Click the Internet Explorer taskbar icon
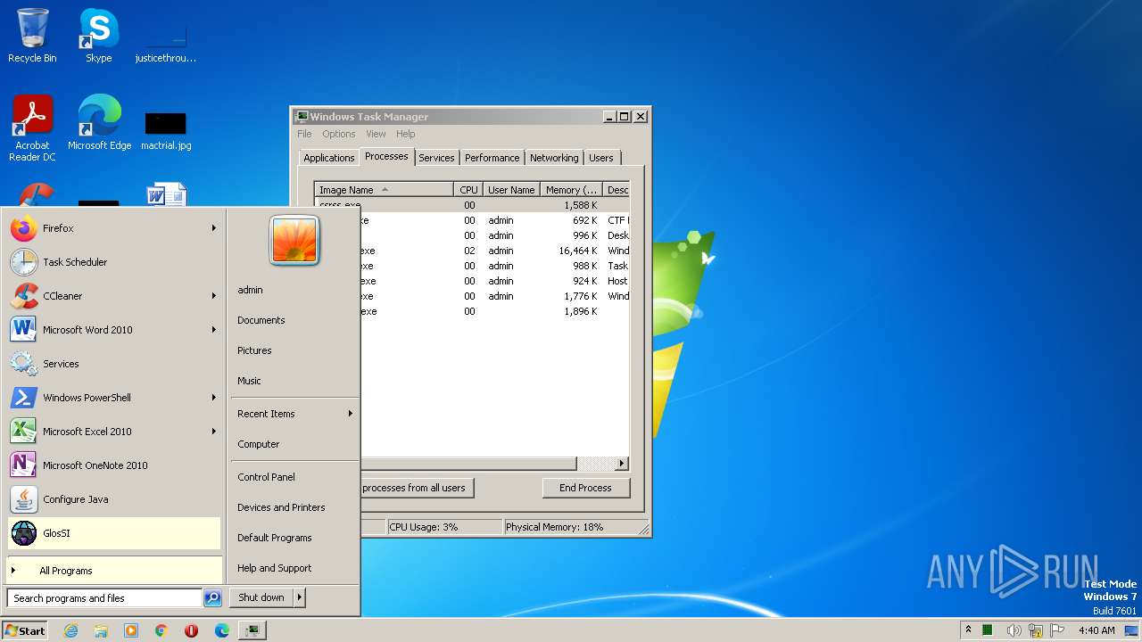 (x=70, y=630)
